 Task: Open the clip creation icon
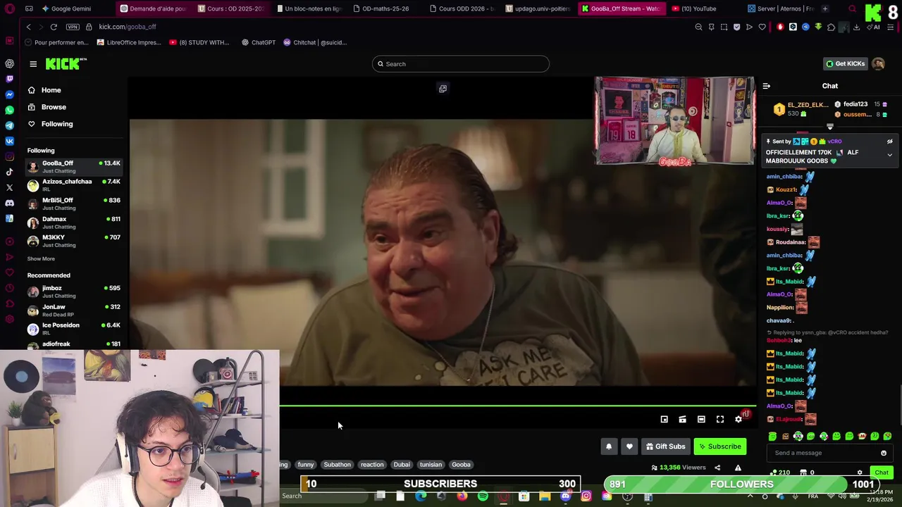tap(682, 420)
